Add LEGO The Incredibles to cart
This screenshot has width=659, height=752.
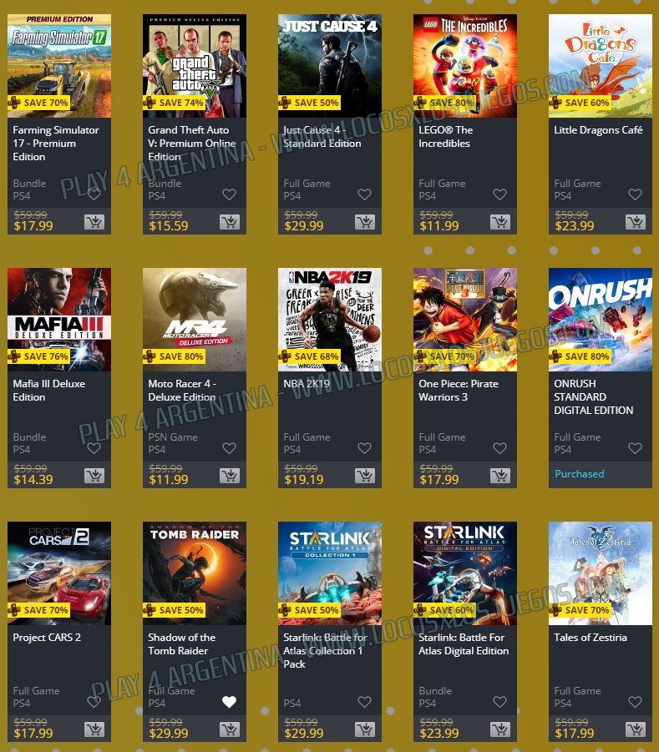(500, 222)
